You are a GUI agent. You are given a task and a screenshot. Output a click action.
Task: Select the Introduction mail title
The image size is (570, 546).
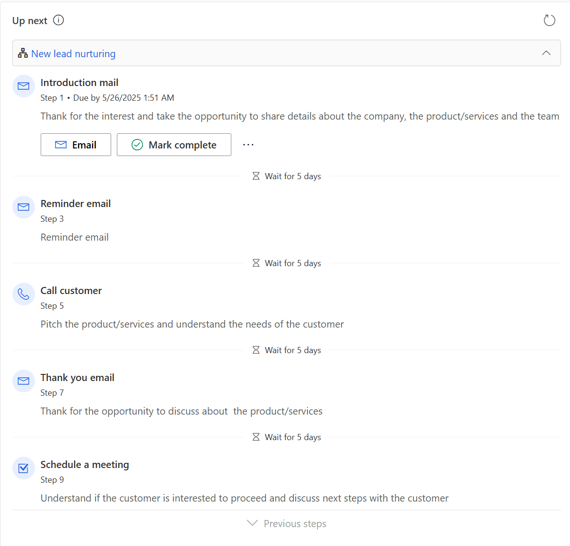click(79, 83)
